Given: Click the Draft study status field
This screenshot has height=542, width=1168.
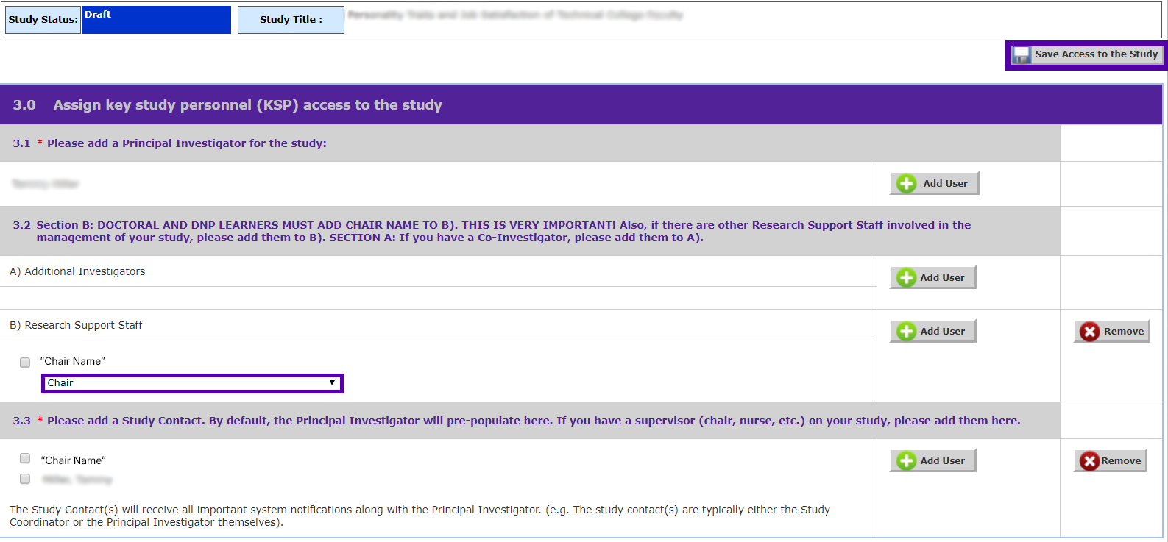Looking at the screenshot, I should point(157,20).
